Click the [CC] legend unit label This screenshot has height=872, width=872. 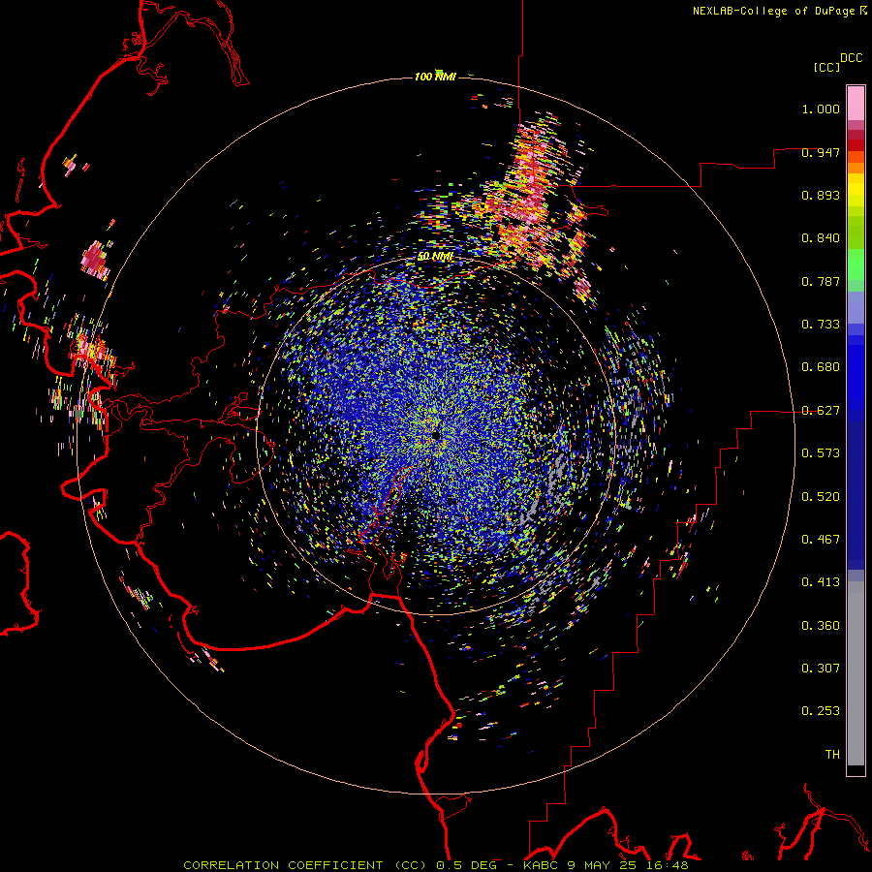[x=826, y=67]
